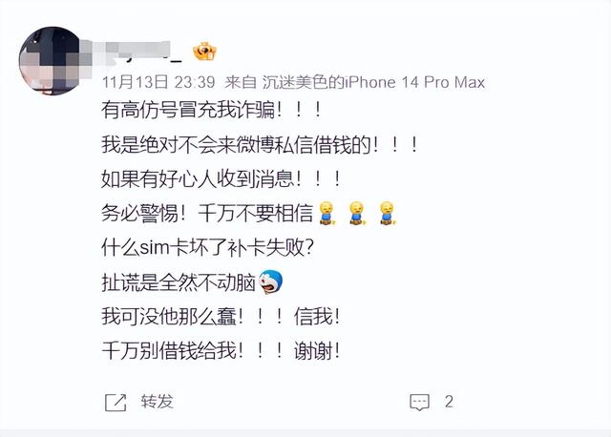Click the line 什么sim卡坏了补卡失败?
This screenshot has height=437, width=611.
tap(207, 247)
